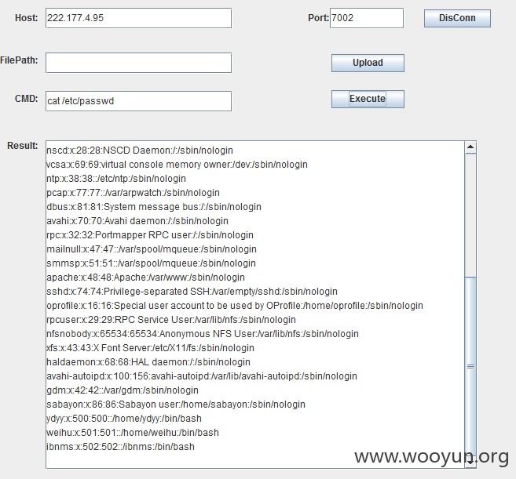Click the pcap /var/arpwatch line
This screenshot has height=479, width=516.
tap(133, 193)
